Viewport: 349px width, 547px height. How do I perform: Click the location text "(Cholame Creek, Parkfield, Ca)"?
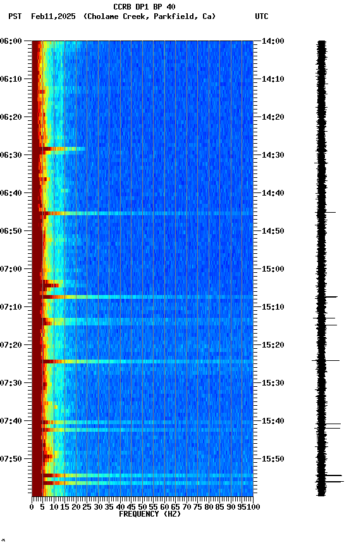click(x=149, y=16)
